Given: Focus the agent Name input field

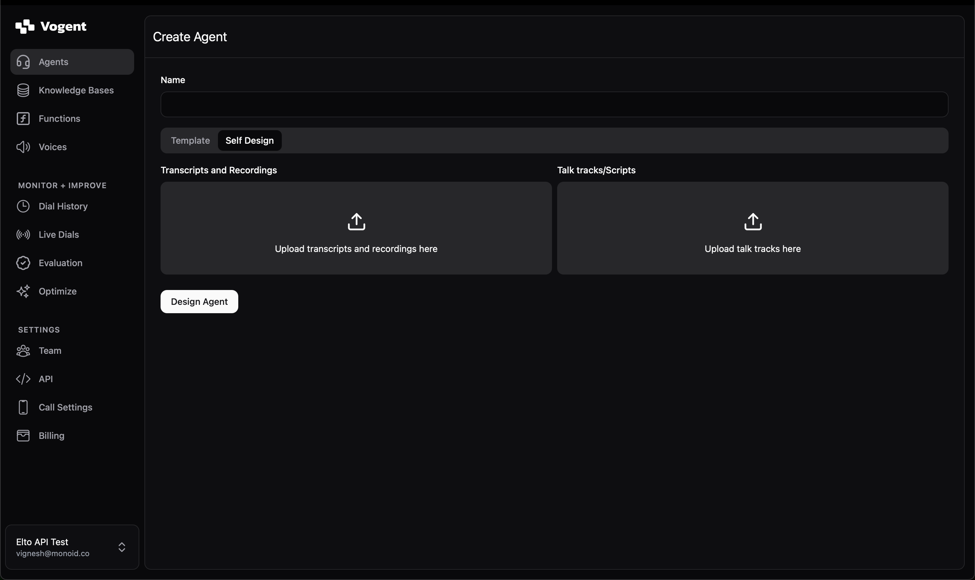Looking at the screenshot, I should [x=554, y=104].
